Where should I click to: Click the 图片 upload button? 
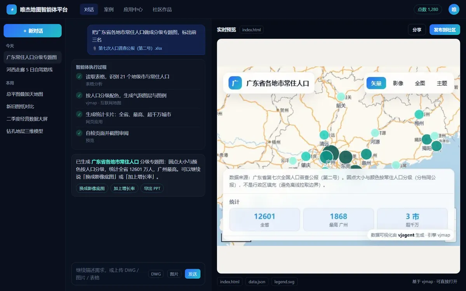174,274
